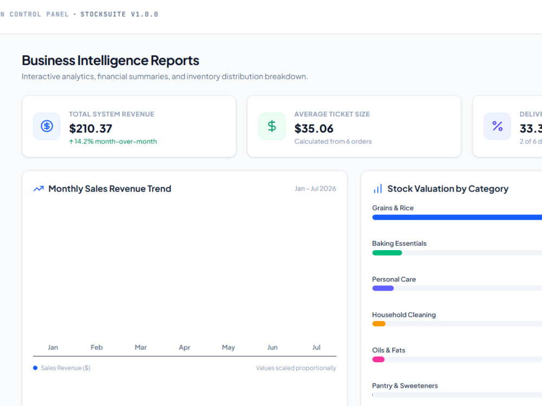Click the Mar axis label
Viewport: 542px width, 406px height.
pos(141,348)
